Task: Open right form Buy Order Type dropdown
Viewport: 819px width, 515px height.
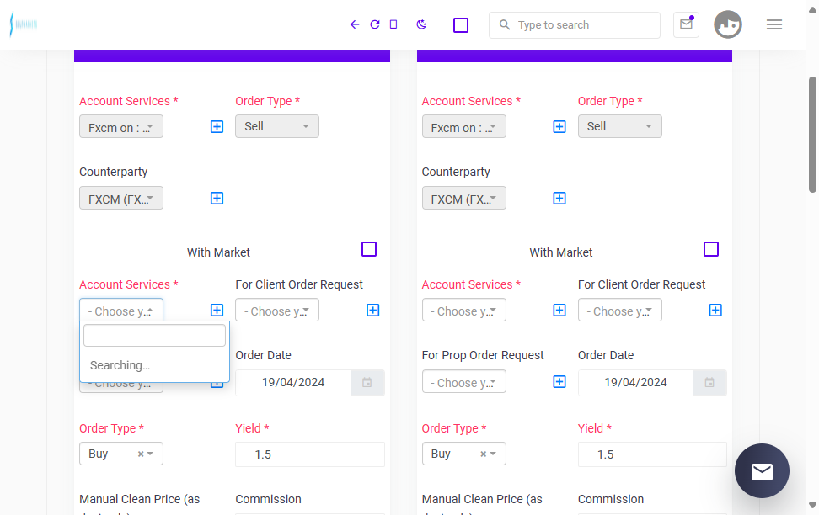Action: pyautogui.click(x=463, y=454)
